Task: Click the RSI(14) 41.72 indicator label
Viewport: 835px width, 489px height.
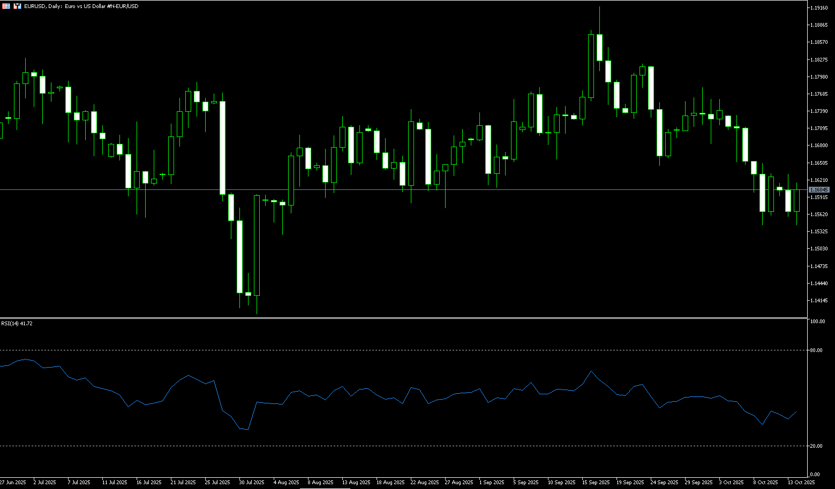Action: pyautogui.click(x=17, y=324)
